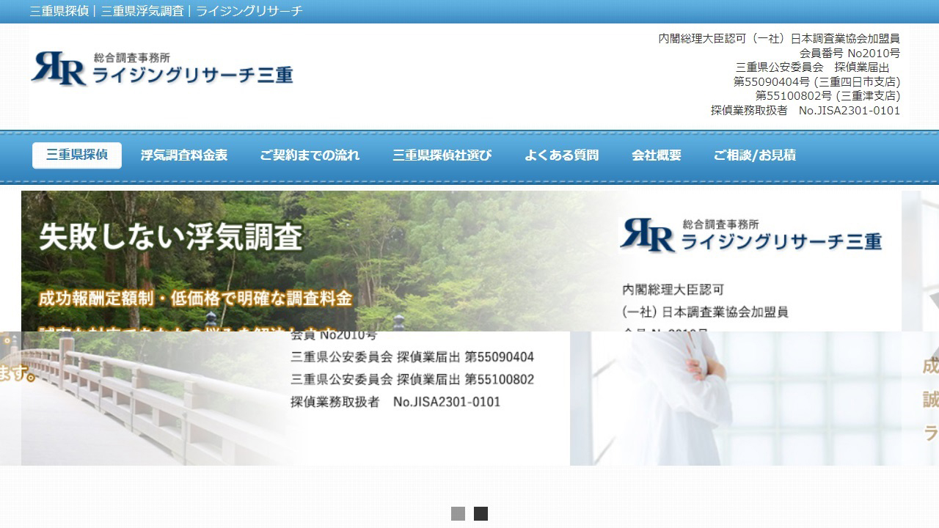Navigate to ご契約までの流れ page
Viewport: 939px width, 528px height.
point(310,155)
